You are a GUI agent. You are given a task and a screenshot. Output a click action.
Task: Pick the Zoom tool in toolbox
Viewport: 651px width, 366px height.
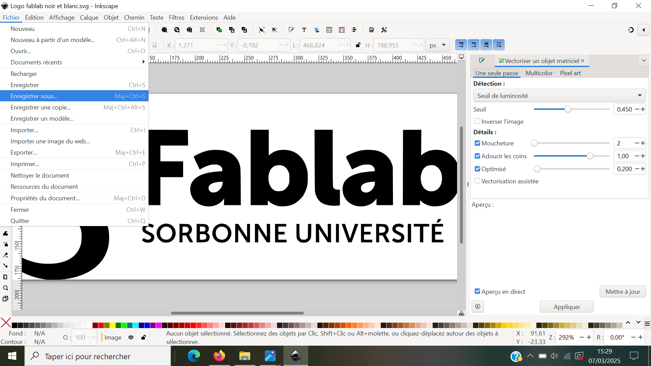[x=5, y=288]
